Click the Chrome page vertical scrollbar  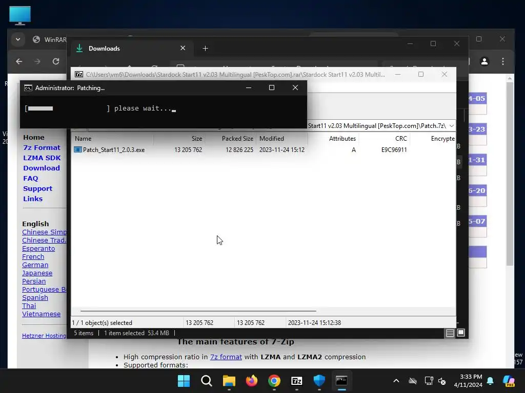[510, 174]
